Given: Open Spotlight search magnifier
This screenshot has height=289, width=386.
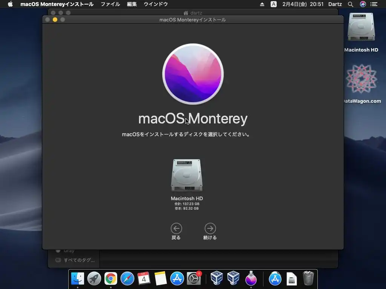Looking at the screenshot, I should 351,4.
